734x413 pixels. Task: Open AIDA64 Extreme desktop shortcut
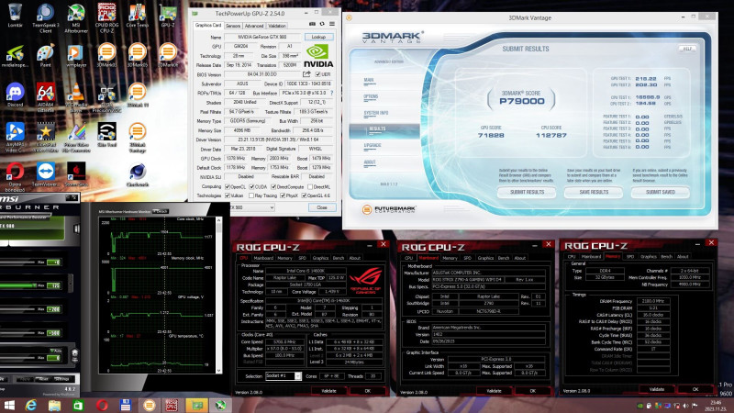[45, 97]
